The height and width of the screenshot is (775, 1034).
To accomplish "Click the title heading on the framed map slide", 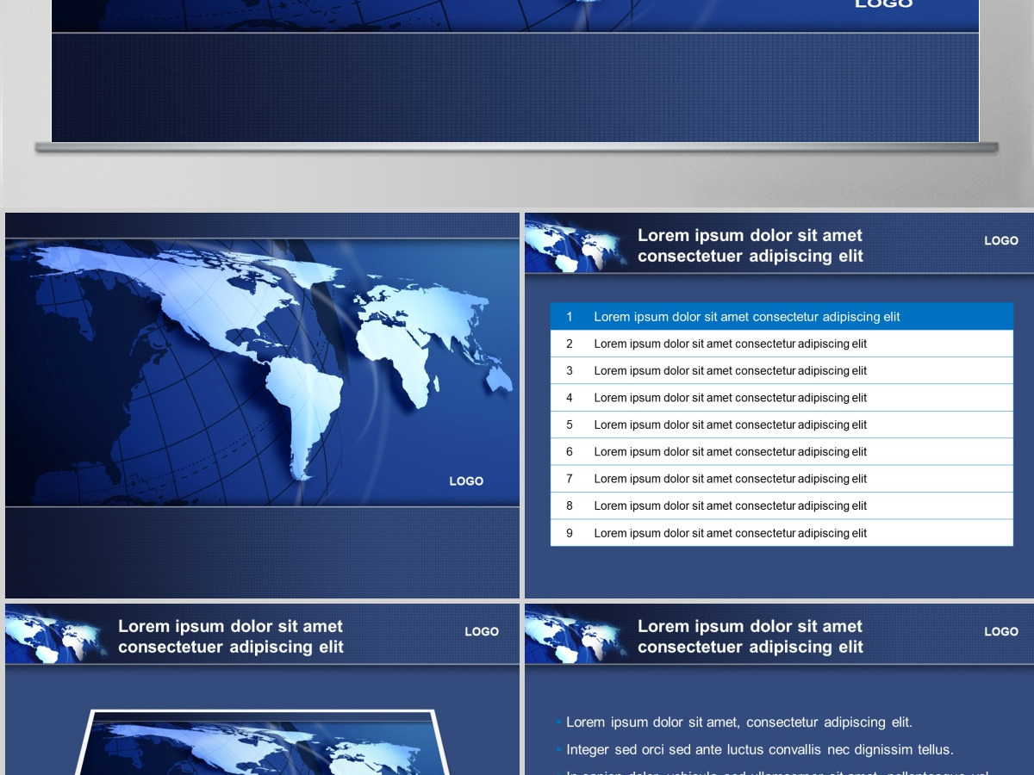I will (x=230, y=636).
